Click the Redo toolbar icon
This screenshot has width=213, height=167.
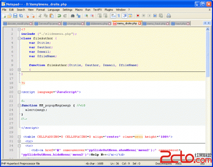[65, 16]
